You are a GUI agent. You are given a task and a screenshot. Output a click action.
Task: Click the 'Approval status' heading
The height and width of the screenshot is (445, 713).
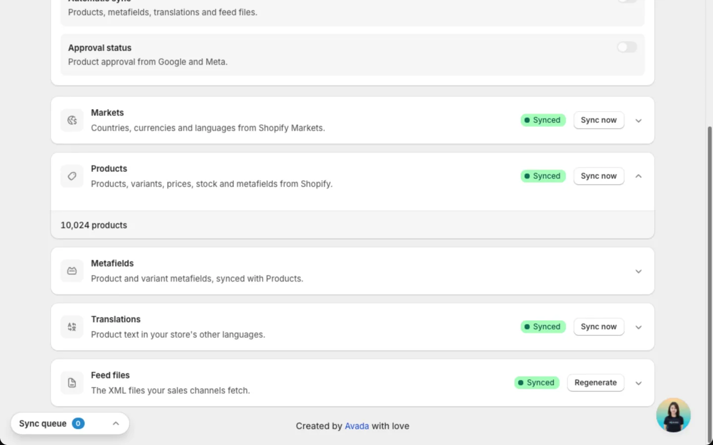[100, 48]
